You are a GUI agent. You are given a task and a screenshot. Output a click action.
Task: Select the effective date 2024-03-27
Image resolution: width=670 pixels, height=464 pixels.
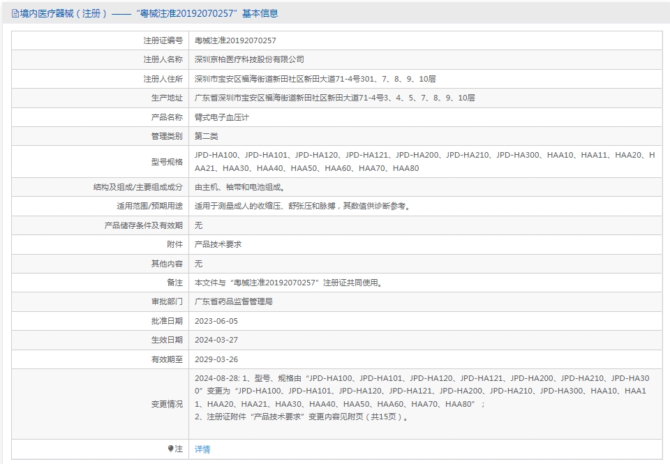pyautogui.click(x=216, y=340)
